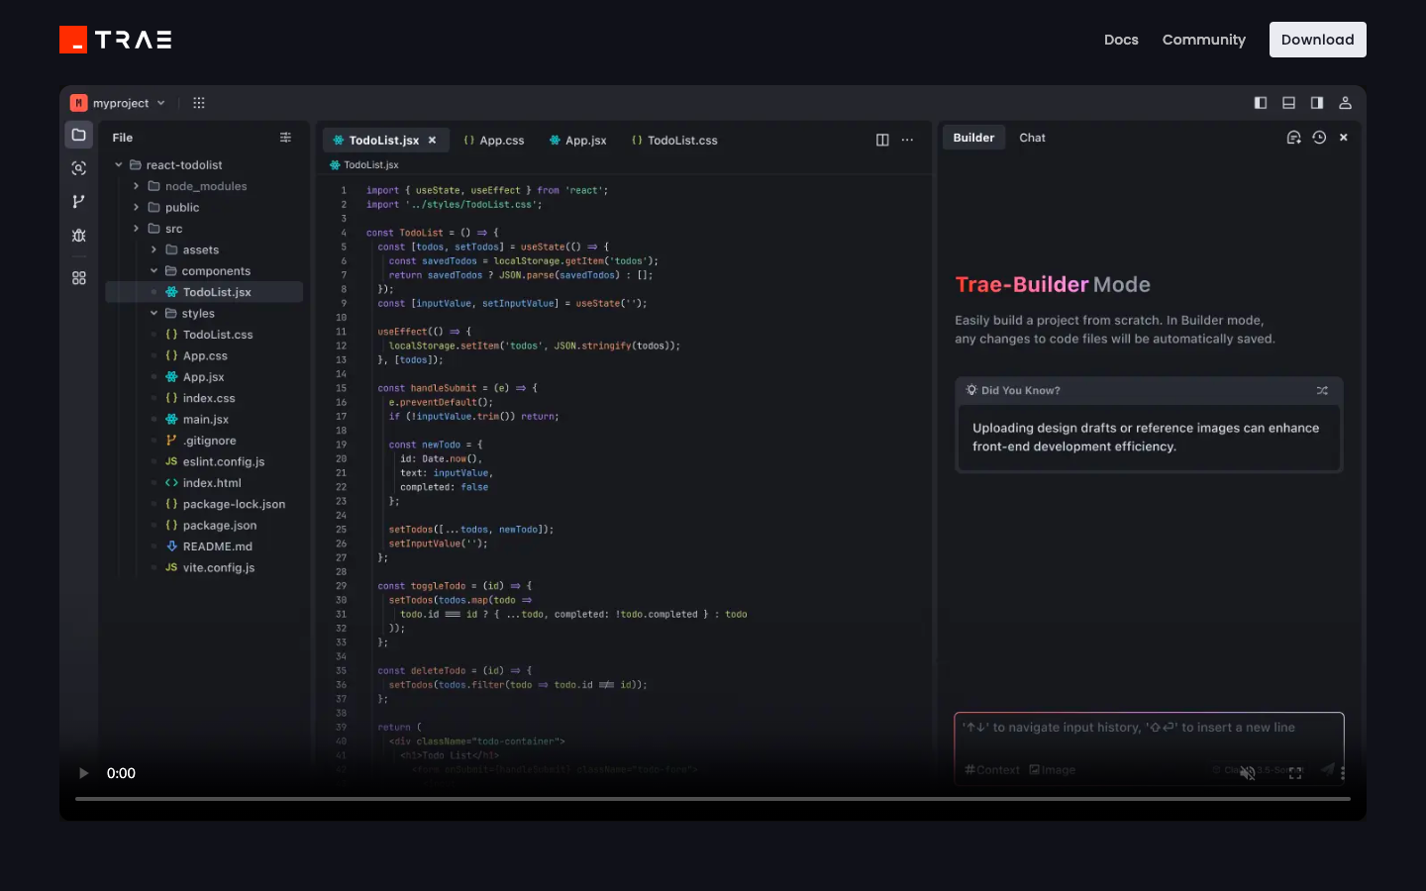Image resolution: width=1426 pixels, height=891 pixels.
Task: Expand the public folder
Action: click(137, 208)
